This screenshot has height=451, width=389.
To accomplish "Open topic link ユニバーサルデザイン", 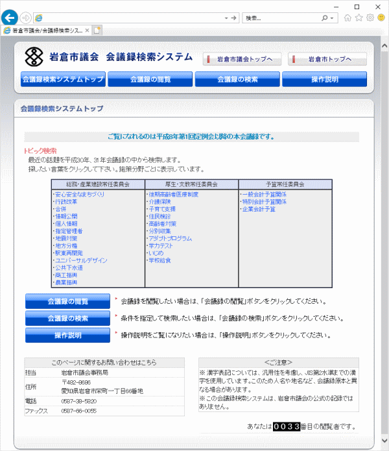I will 81,260.
